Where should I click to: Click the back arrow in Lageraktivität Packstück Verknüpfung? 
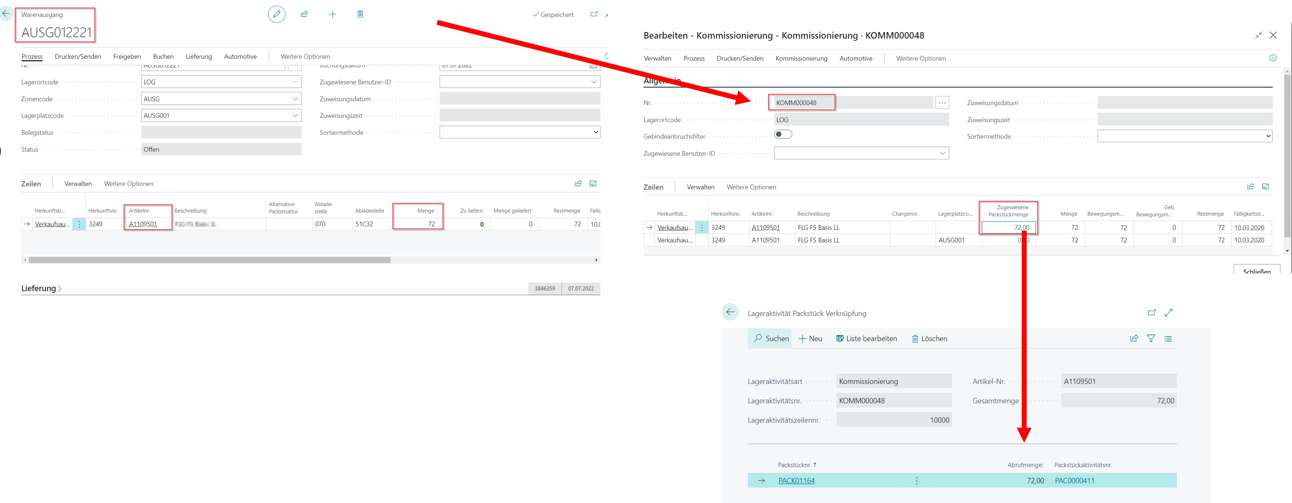[730, 312]
